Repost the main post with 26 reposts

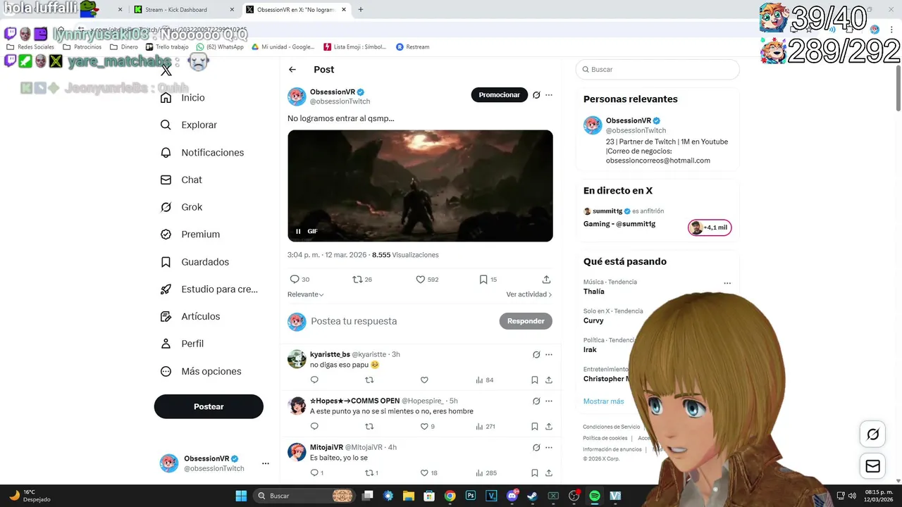click(357, 280)
